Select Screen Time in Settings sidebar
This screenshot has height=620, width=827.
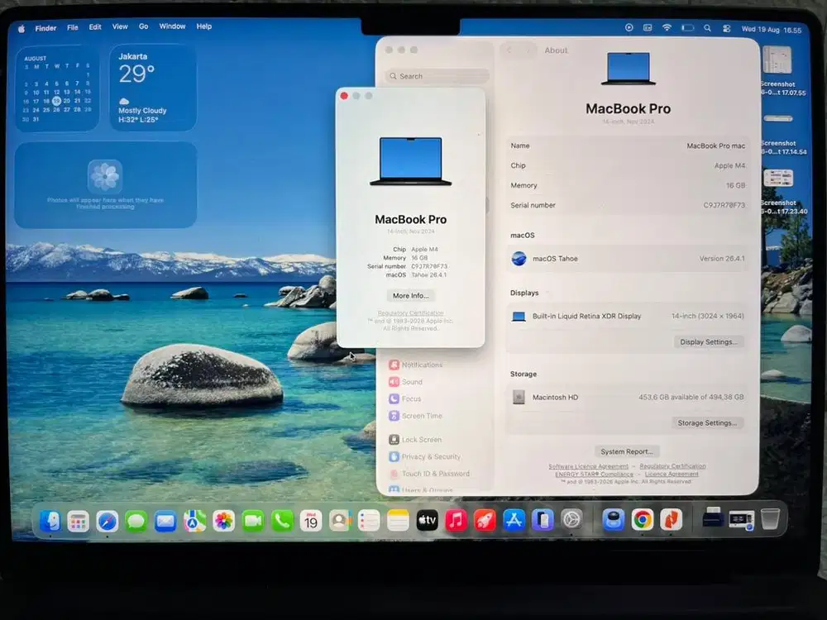point(416,416)
